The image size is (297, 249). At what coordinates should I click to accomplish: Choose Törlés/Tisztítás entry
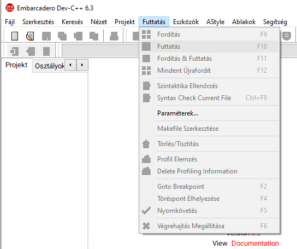(209, 144)
